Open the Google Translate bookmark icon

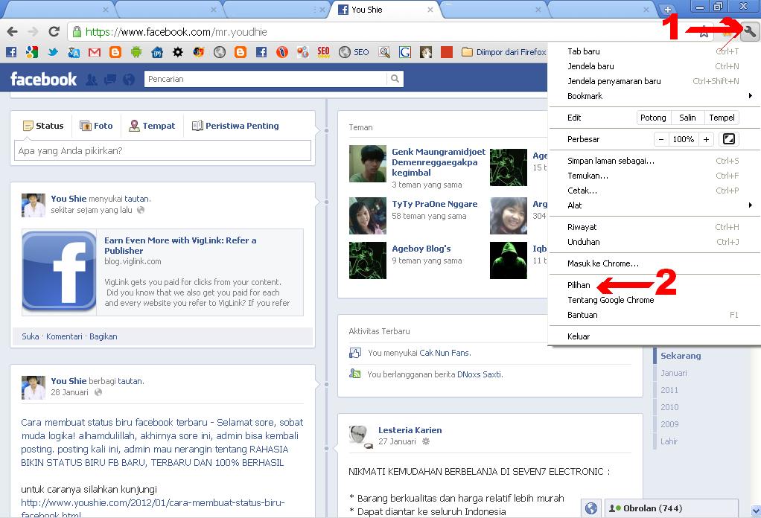tap(74, 52)
